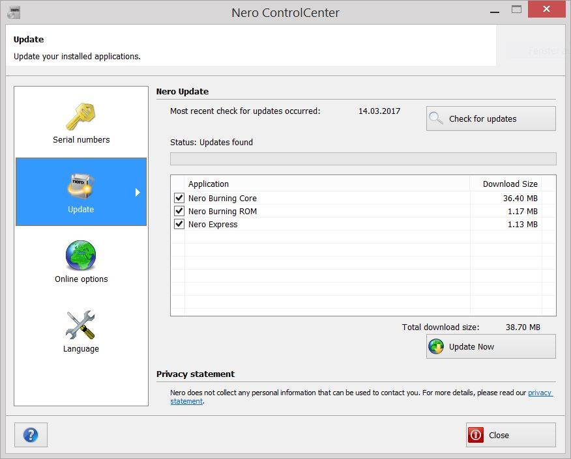571x459 pixels.
Task: Click the update progress bar
Action: (x=363, y=159)
